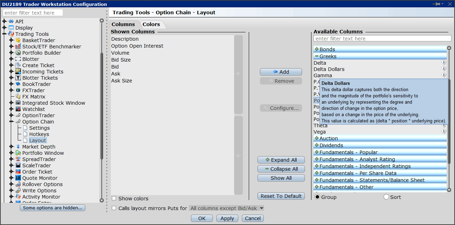The image size is (455, 225).
Task: Click the Blotter Tickets icon
Action: pyautogui.click(x=18, y=78)
